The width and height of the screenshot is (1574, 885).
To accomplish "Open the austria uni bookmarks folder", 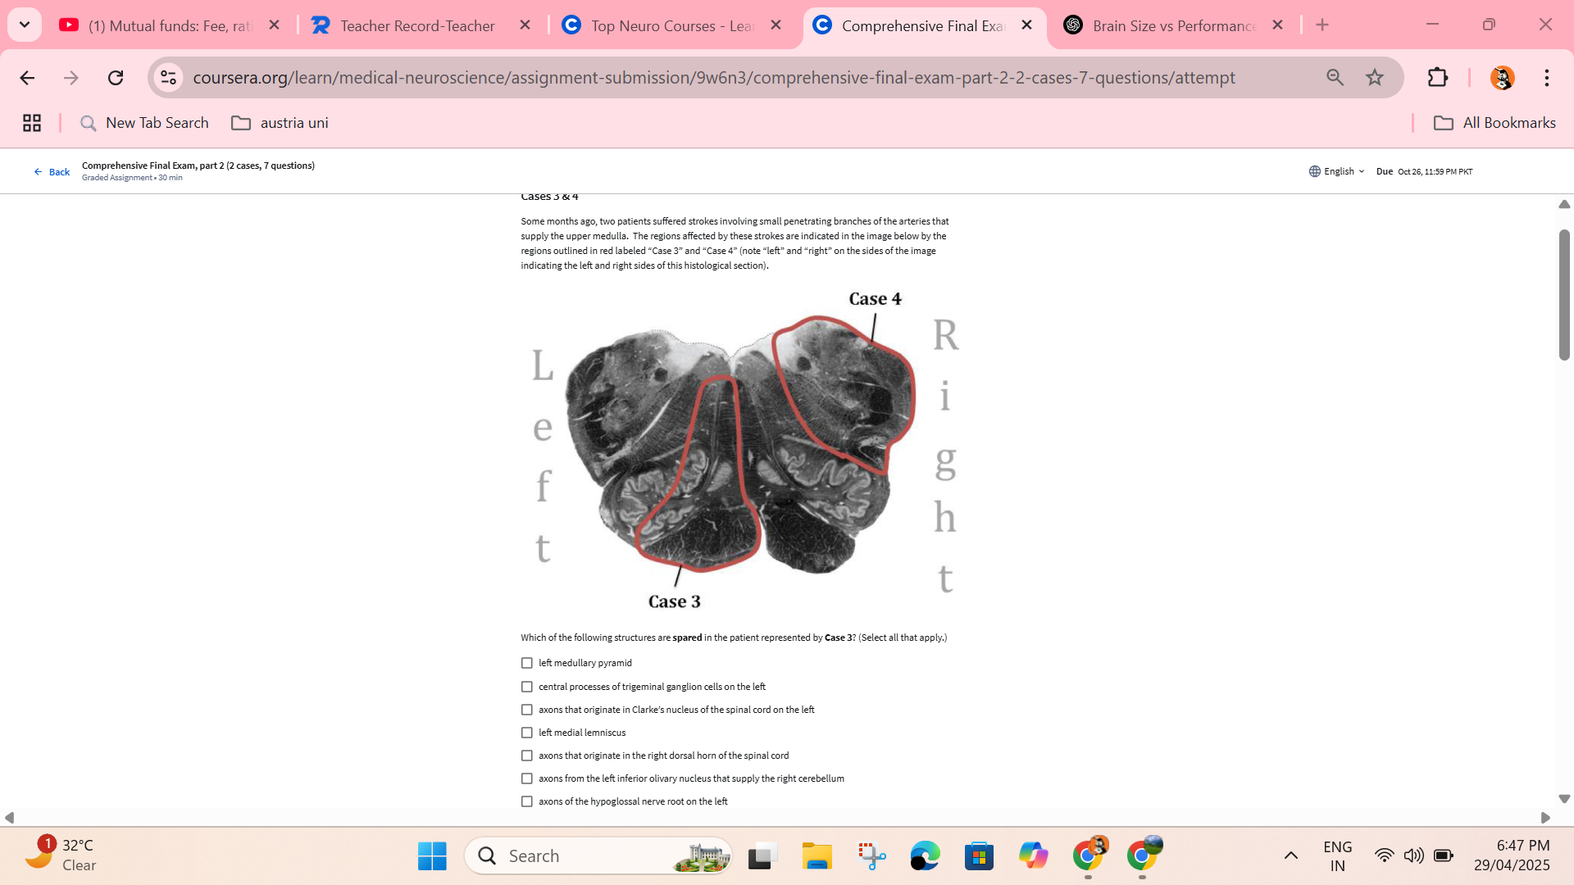I will click(280, 123).
